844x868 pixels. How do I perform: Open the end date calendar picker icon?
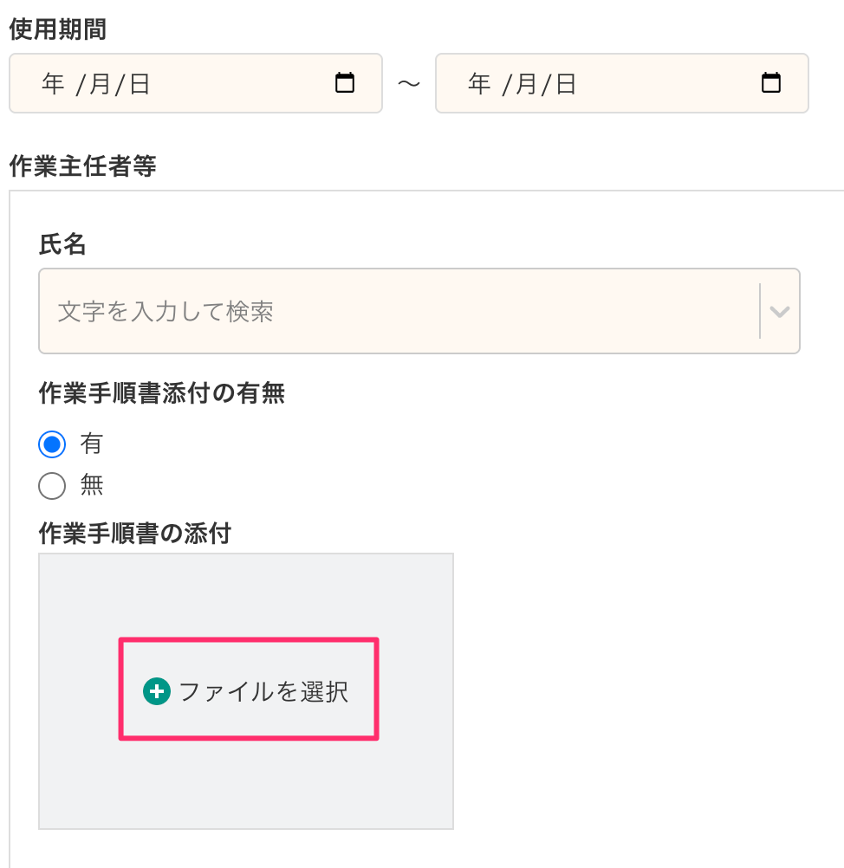770,83
